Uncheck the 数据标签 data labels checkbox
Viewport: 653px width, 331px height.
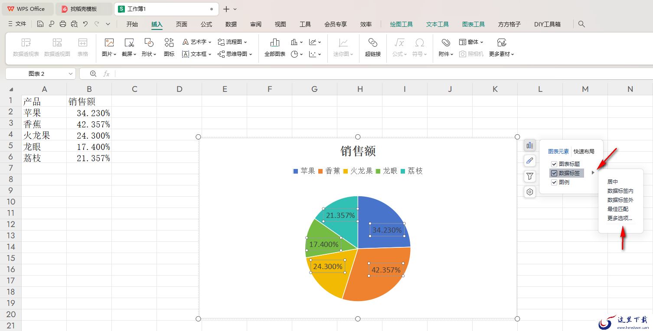[554, 173]
